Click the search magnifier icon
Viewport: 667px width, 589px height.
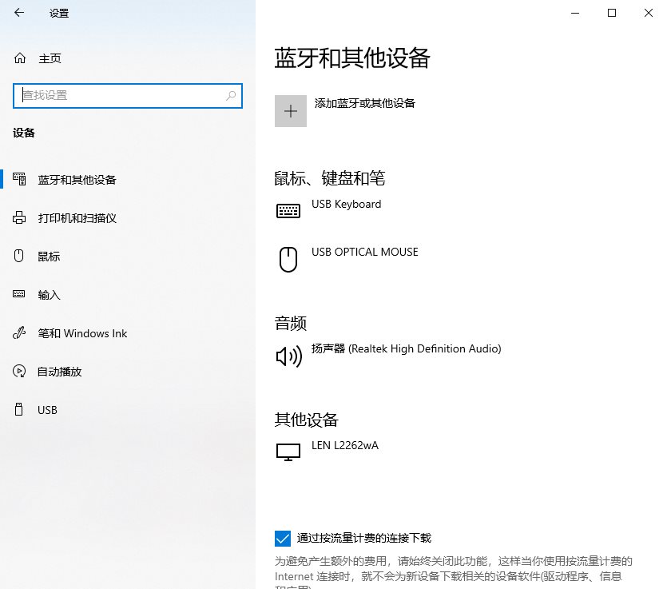[x=231, y=96]
